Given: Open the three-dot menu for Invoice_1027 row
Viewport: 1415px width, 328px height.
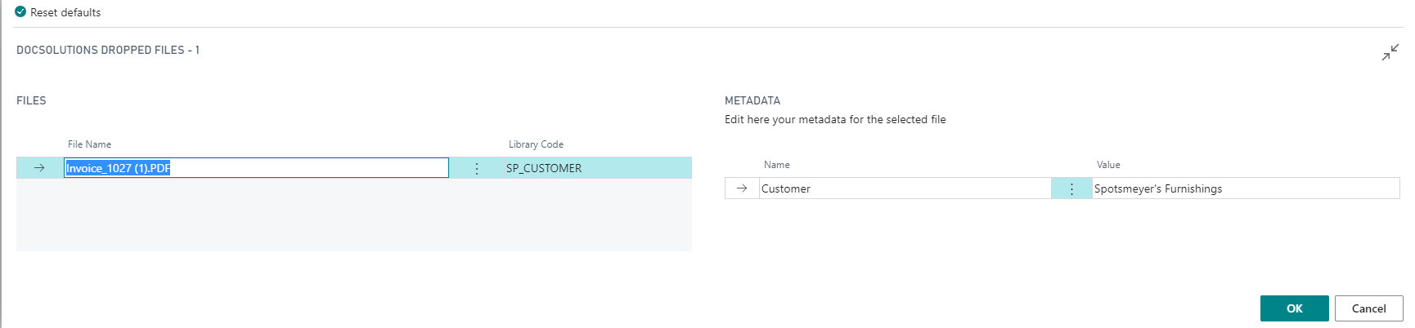Looking at the screenshot, I should point(477,169).
